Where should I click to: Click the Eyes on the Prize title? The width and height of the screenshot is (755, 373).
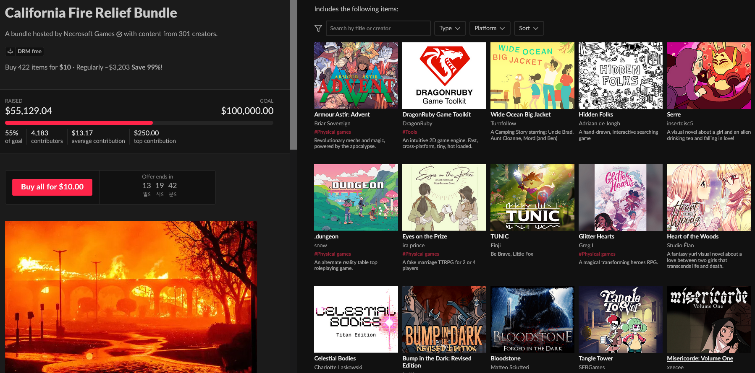(x=425, y=236)
